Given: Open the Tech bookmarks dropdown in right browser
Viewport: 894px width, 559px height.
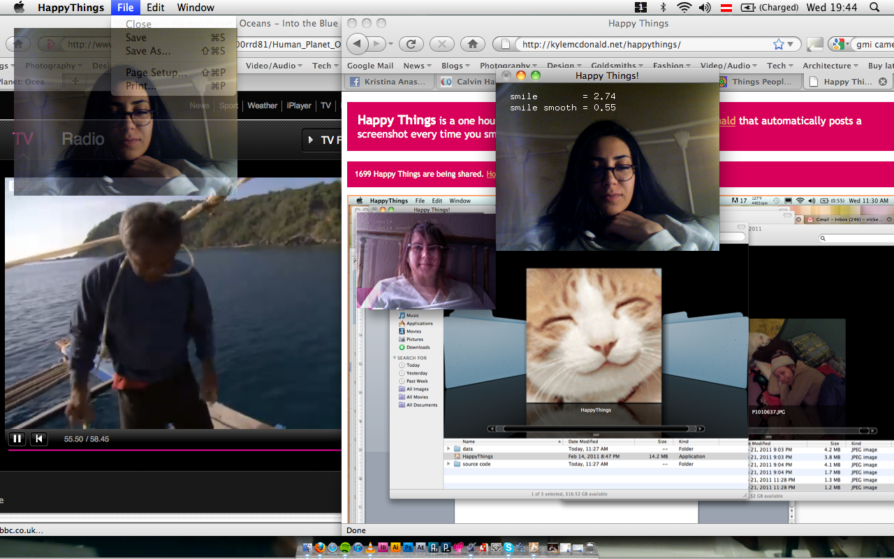Looking at the screenshot, I should coord(780,66).
